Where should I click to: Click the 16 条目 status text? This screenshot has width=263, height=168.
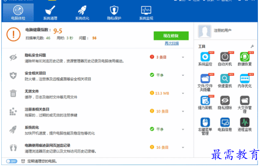(162, 148)
